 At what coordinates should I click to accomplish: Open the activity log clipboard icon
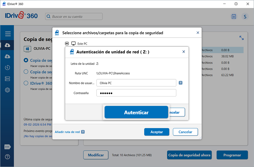click(x=234, y=16)
